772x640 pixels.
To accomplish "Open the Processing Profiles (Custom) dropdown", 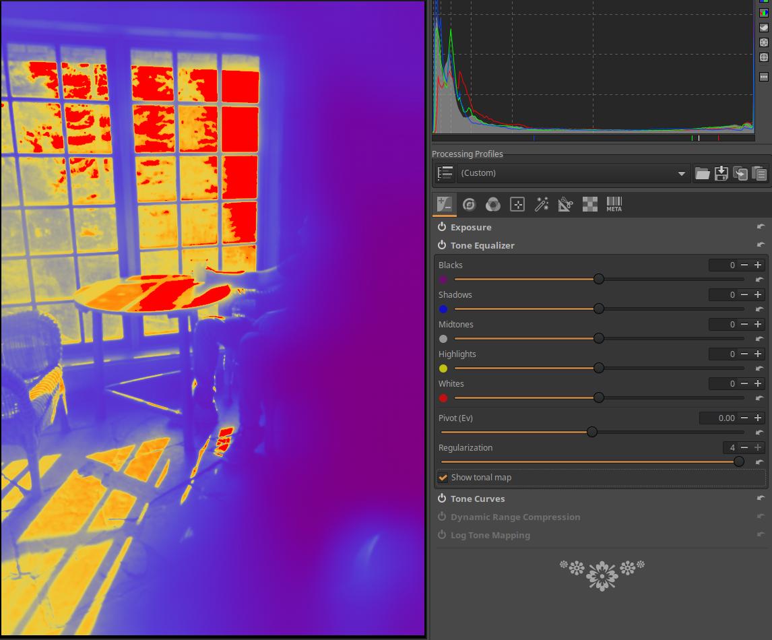I will click(573, 173).
